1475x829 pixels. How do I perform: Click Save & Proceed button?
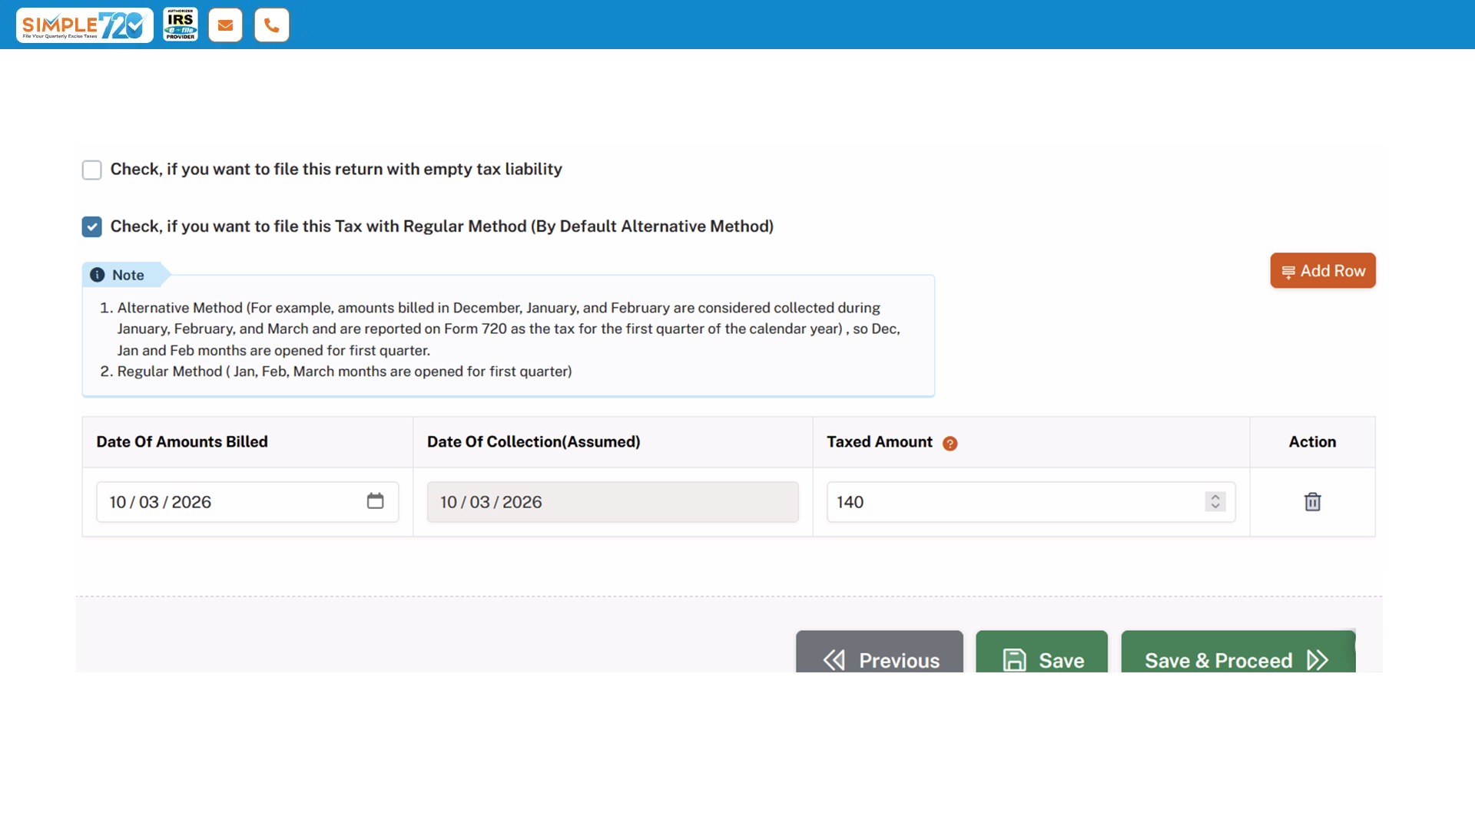coord(1238,652)
